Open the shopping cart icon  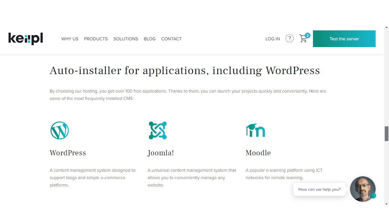pos(303,39)
